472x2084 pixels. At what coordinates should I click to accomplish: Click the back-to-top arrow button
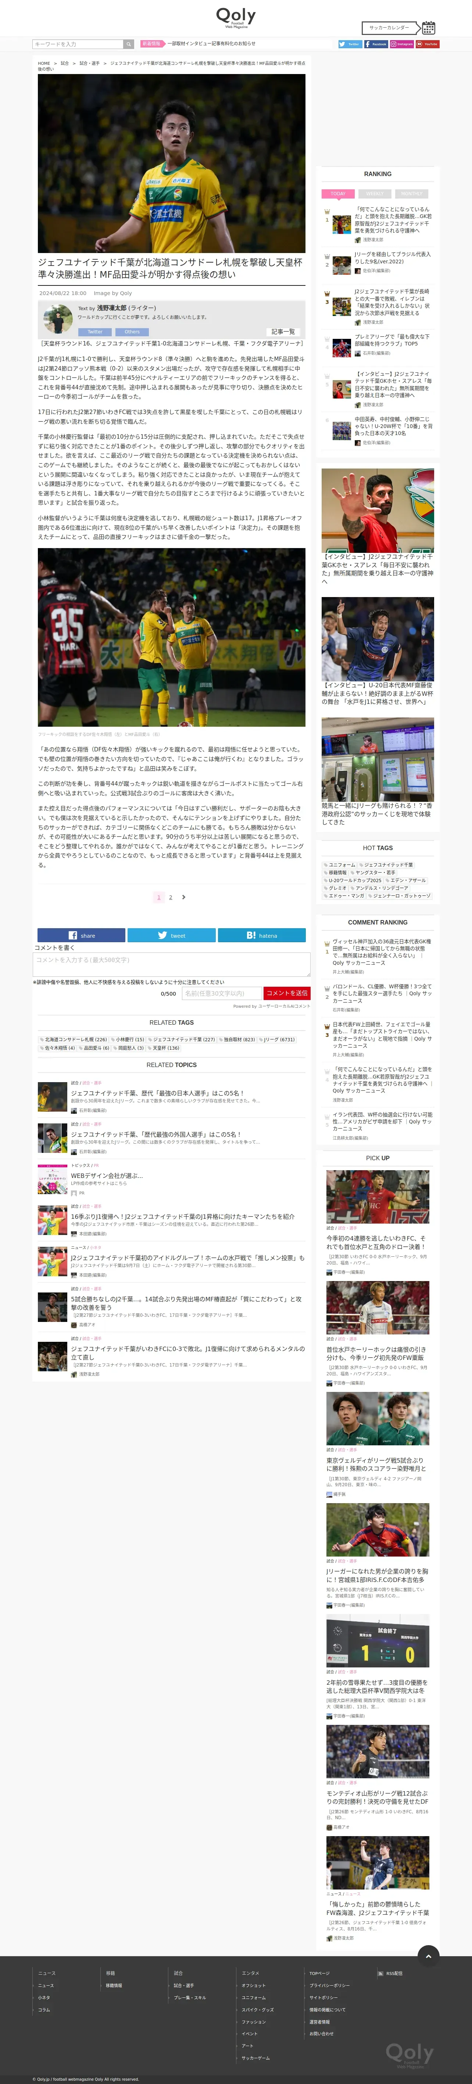click(428, 1955)
